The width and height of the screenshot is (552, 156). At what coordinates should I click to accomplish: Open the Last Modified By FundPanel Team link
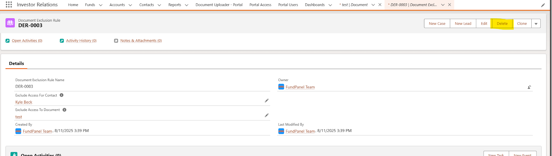point(300,131)
